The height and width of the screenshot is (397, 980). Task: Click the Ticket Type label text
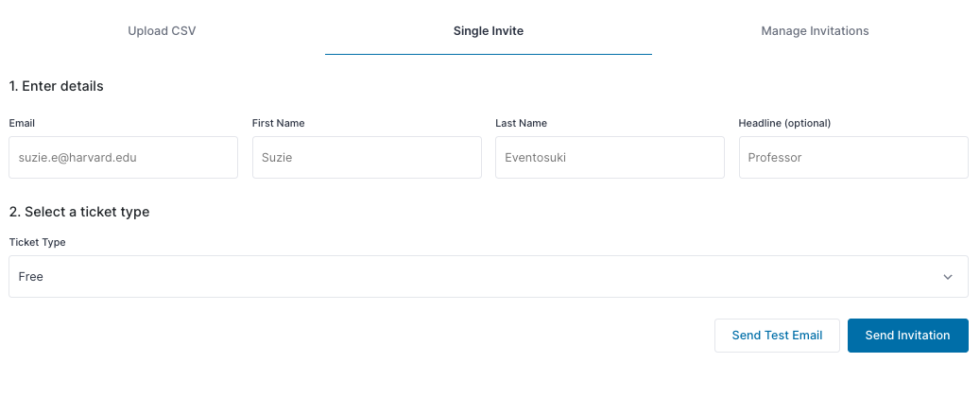click(x=37, y=242)
